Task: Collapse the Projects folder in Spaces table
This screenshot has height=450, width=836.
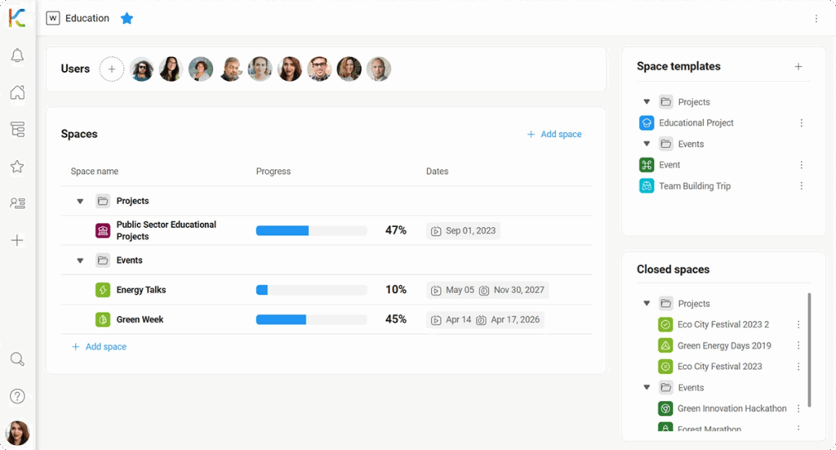Action: click(80, 201)
